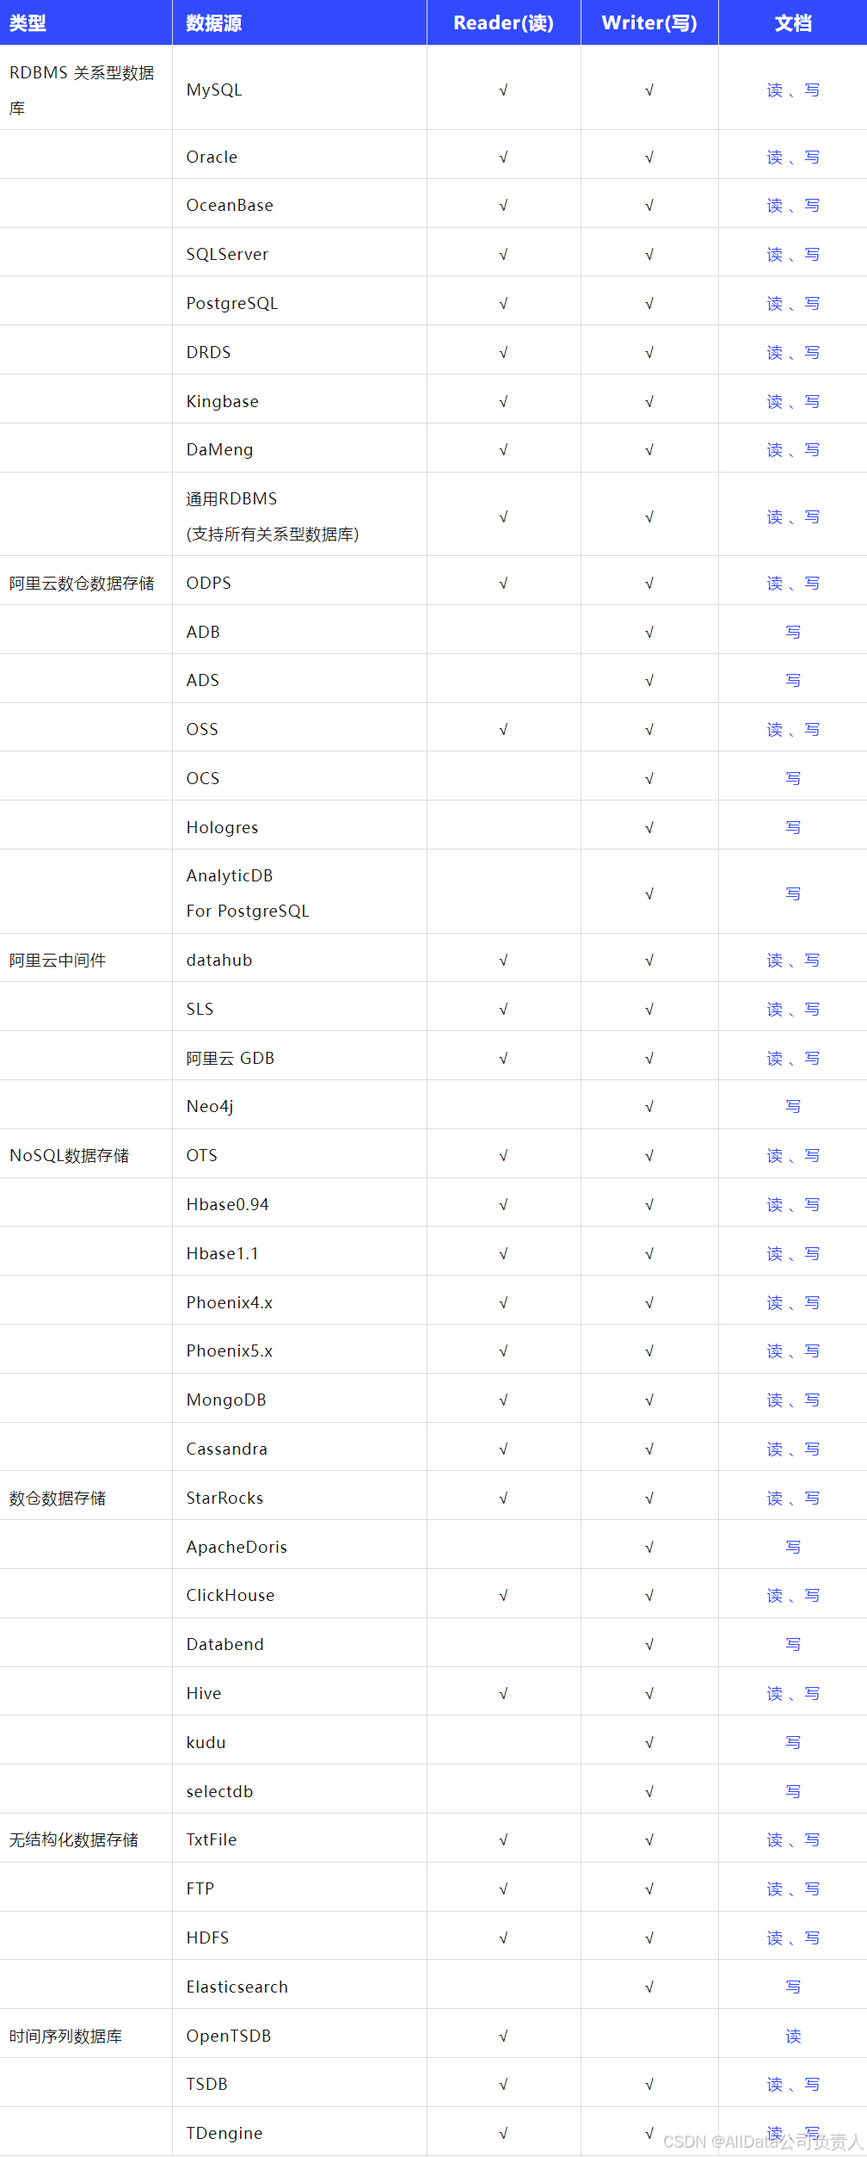Open MongoDB write documentation link
Viewport: 867px width, 2157px height.
(x=812, y=1400)
